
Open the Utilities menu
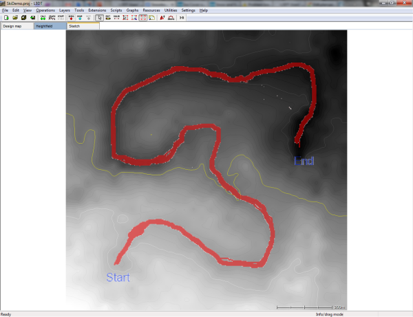170,11
